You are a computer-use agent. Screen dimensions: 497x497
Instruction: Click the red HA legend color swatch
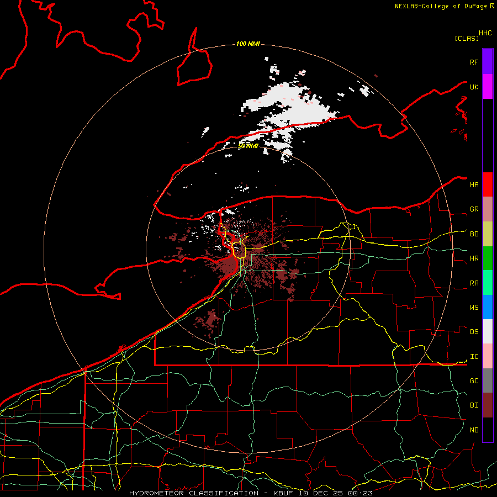pos(488,184)
